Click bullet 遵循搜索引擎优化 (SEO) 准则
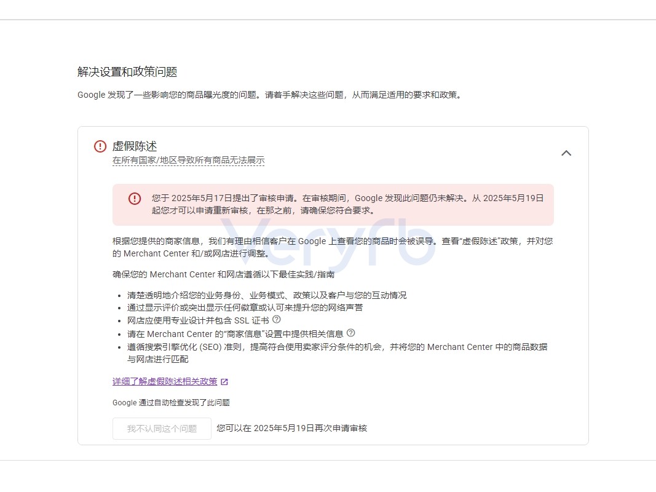The image size is (656, 492). pyautogui.click(x=337, y=353)
